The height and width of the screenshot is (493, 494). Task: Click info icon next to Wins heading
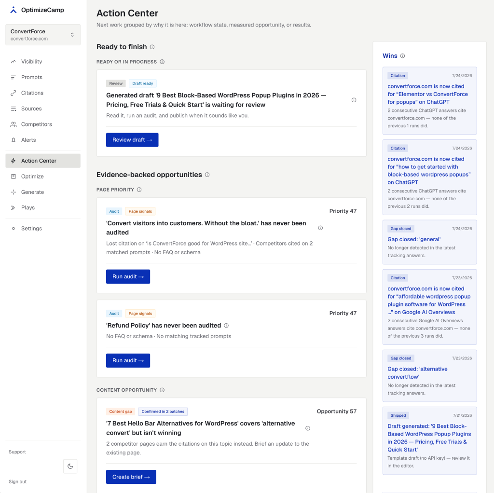click(x=403, y=56)
